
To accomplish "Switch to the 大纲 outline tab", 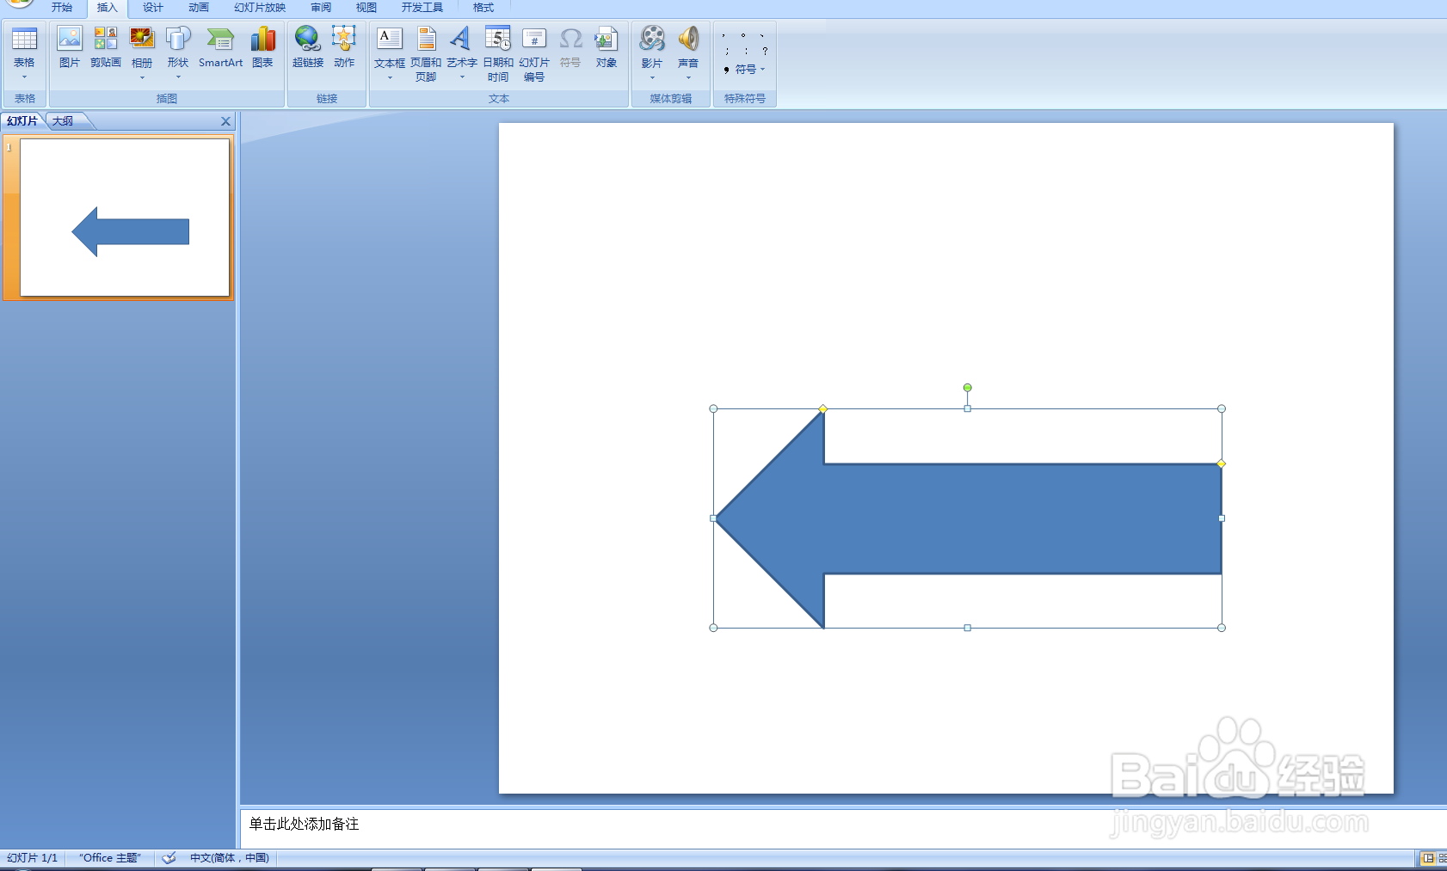I will pos(63,121).
